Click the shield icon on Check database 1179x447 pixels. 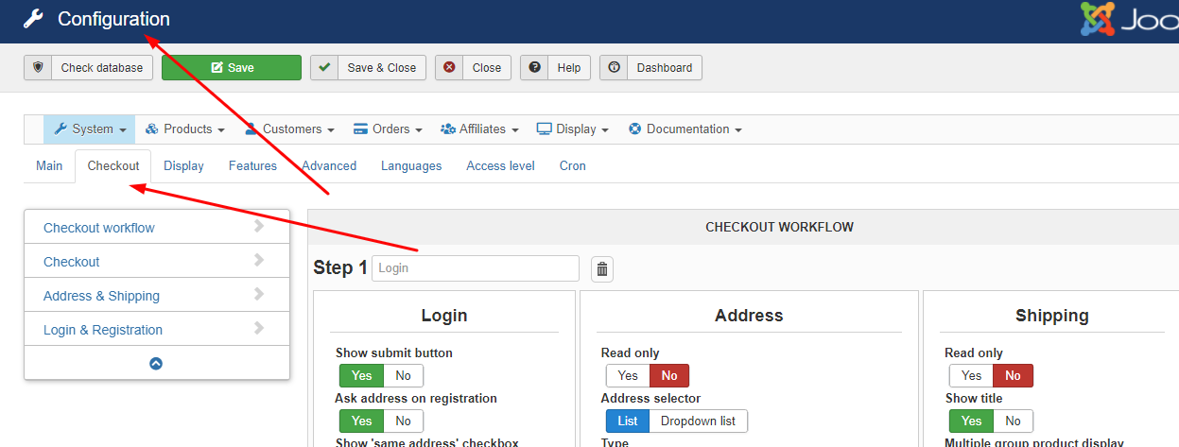click(38, 68)
